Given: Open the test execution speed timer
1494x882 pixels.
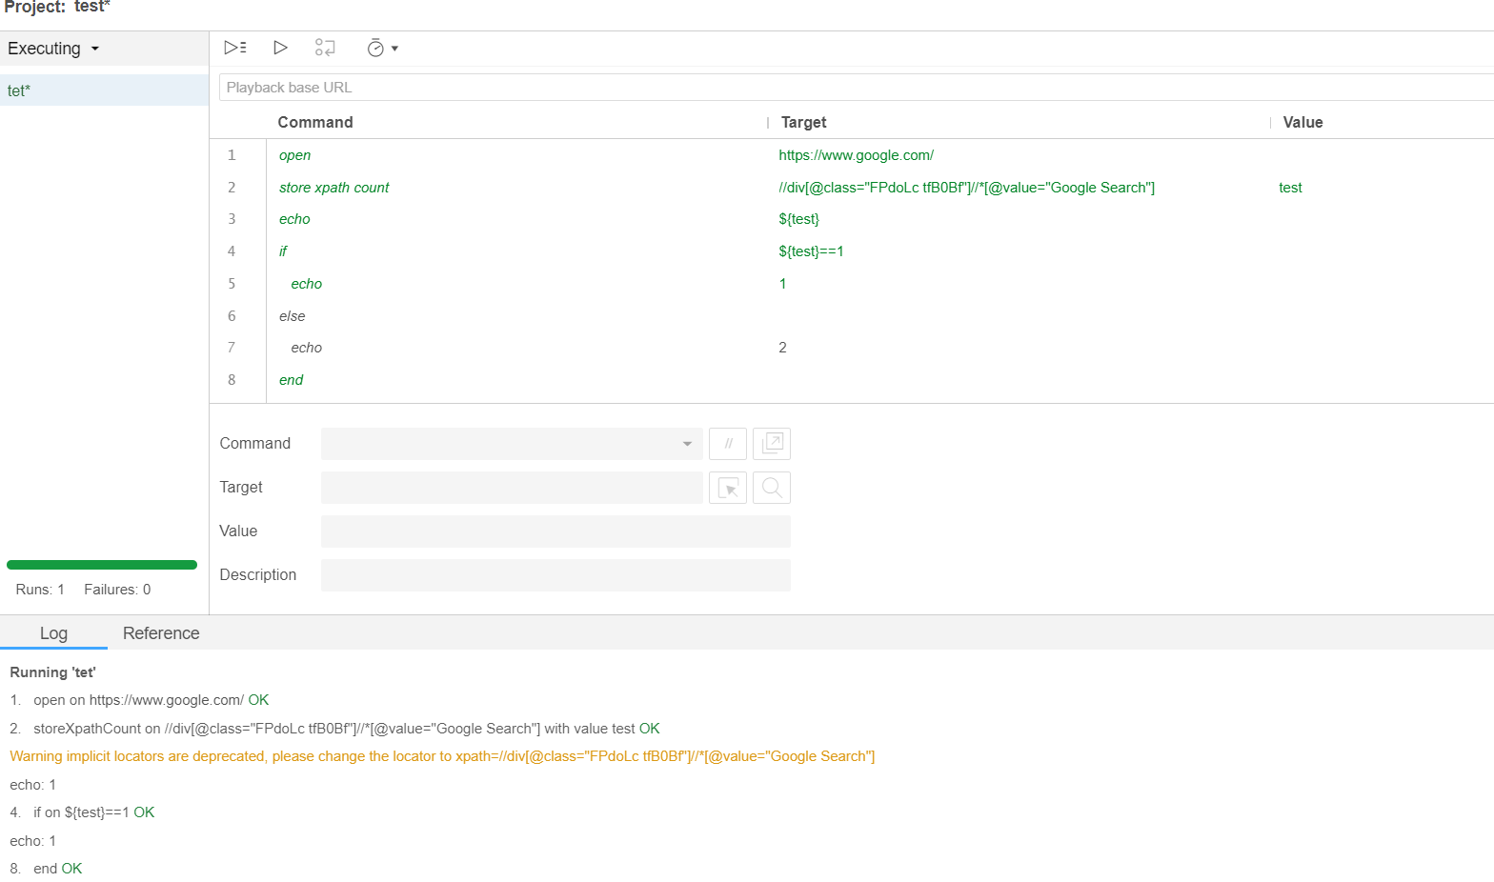Looking at the screenshot, I should [x=375, y=49].
